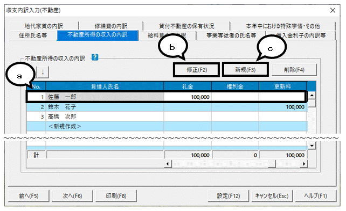346x211 pixels.
Task: Close the 収支内訳入力(不動産) dialog
Action: pyautogui.click(x=333, y=10)
